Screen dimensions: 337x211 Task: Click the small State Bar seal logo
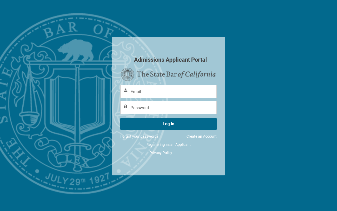(128, 74)
